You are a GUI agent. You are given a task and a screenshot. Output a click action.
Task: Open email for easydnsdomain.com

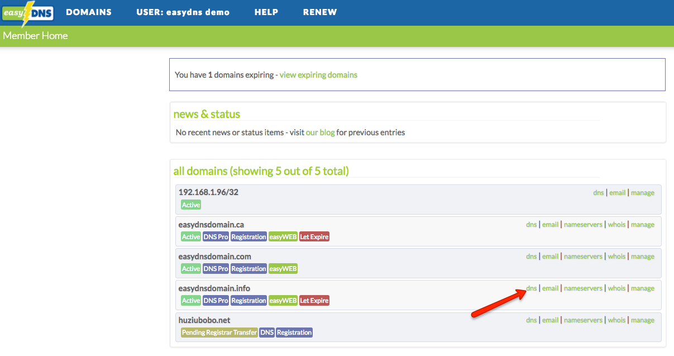tap(550, 257)
